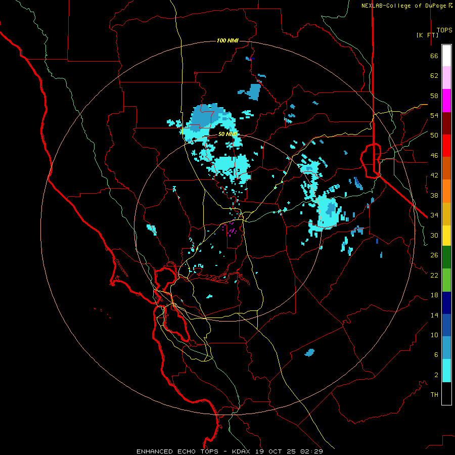
Task: Click legend value "62"
Action: [434, 76]
